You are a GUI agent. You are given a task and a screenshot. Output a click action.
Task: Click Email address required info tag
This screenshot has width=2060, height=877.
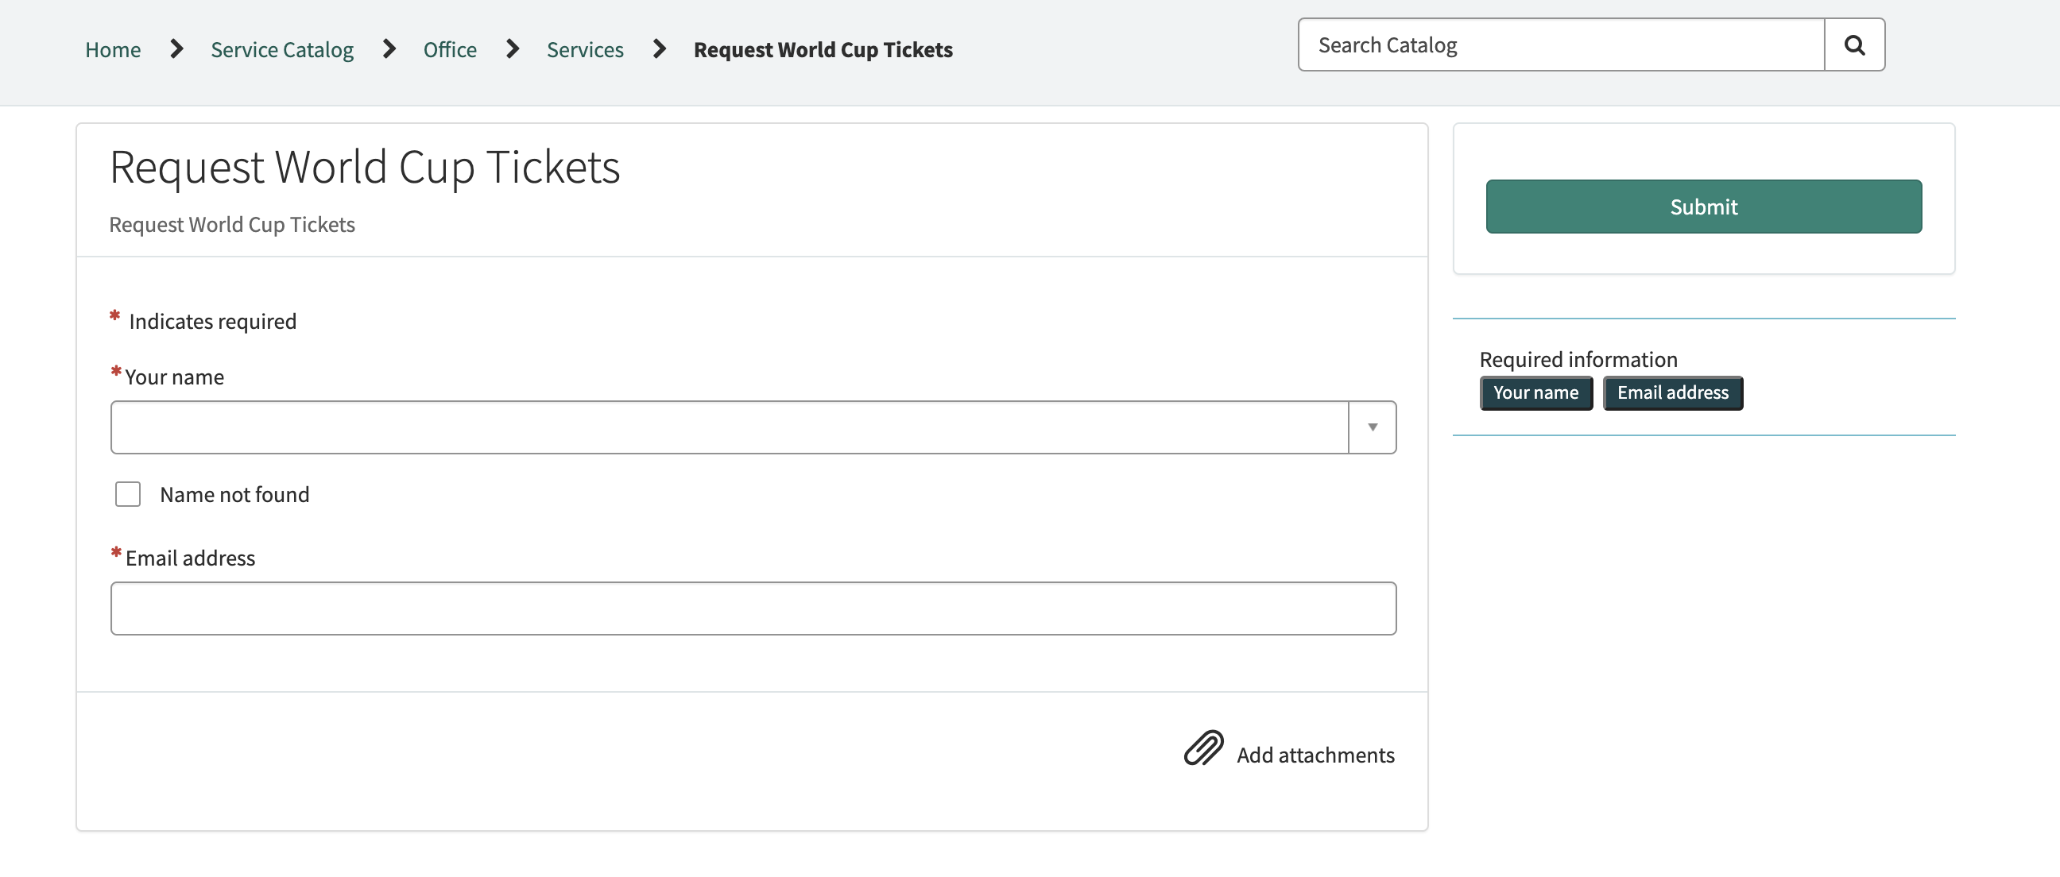1672,392
